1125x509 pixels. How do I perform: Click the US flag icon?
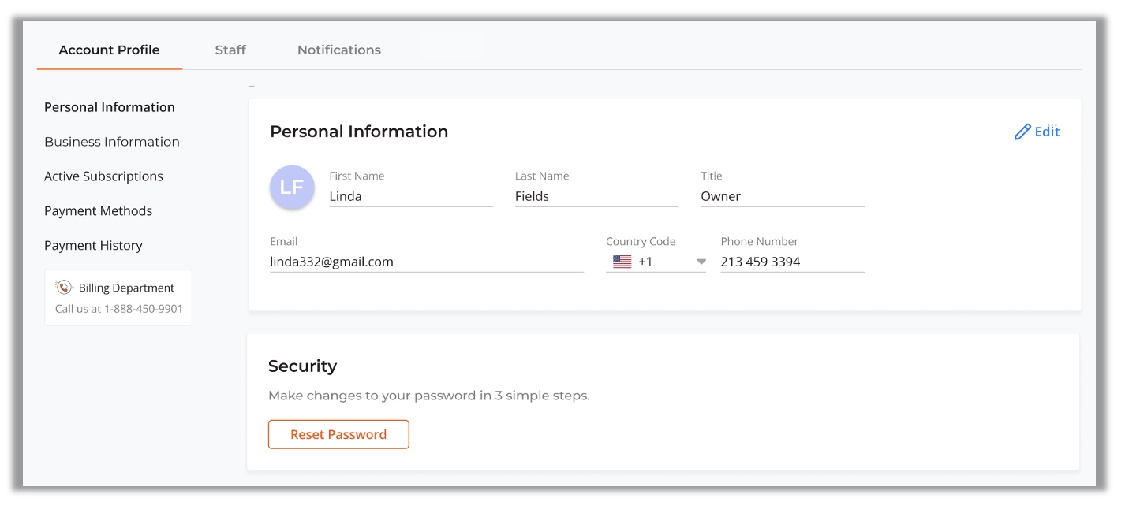(622, 262)
